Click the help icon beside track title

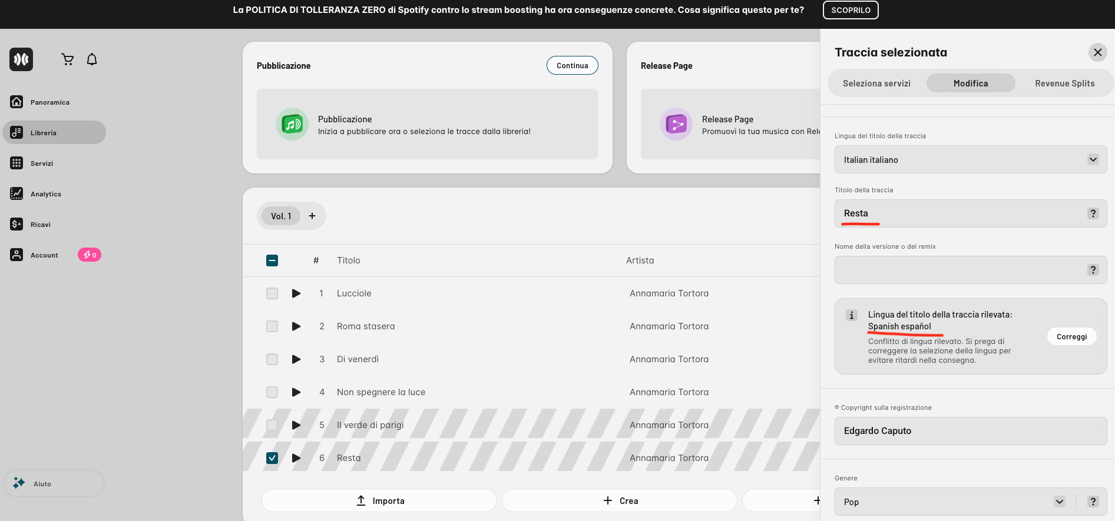[x=1093, y=213]
